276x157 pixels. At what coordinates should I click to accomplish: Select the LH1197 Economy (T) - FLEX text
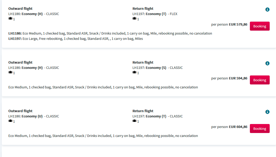point(155,14)
